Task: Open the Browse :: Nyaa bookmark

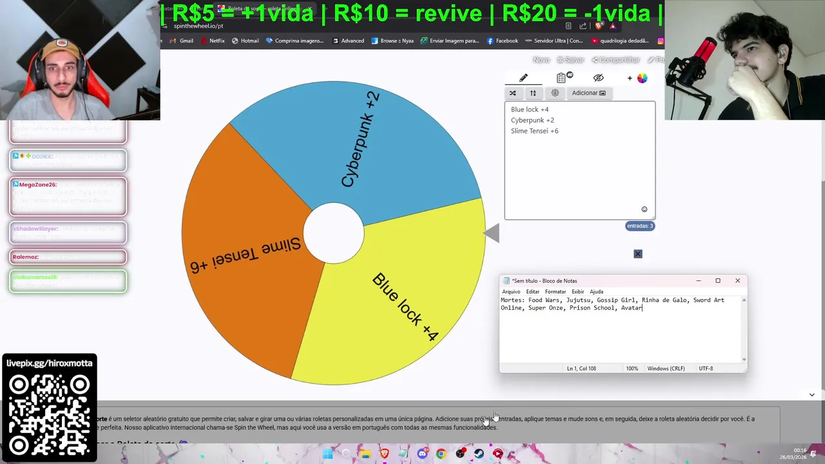Action: click(x=393, y=41)
